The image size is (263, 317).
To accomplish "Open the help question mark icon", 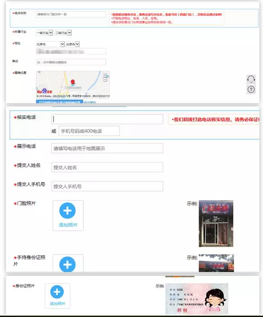I will (251, 90).
